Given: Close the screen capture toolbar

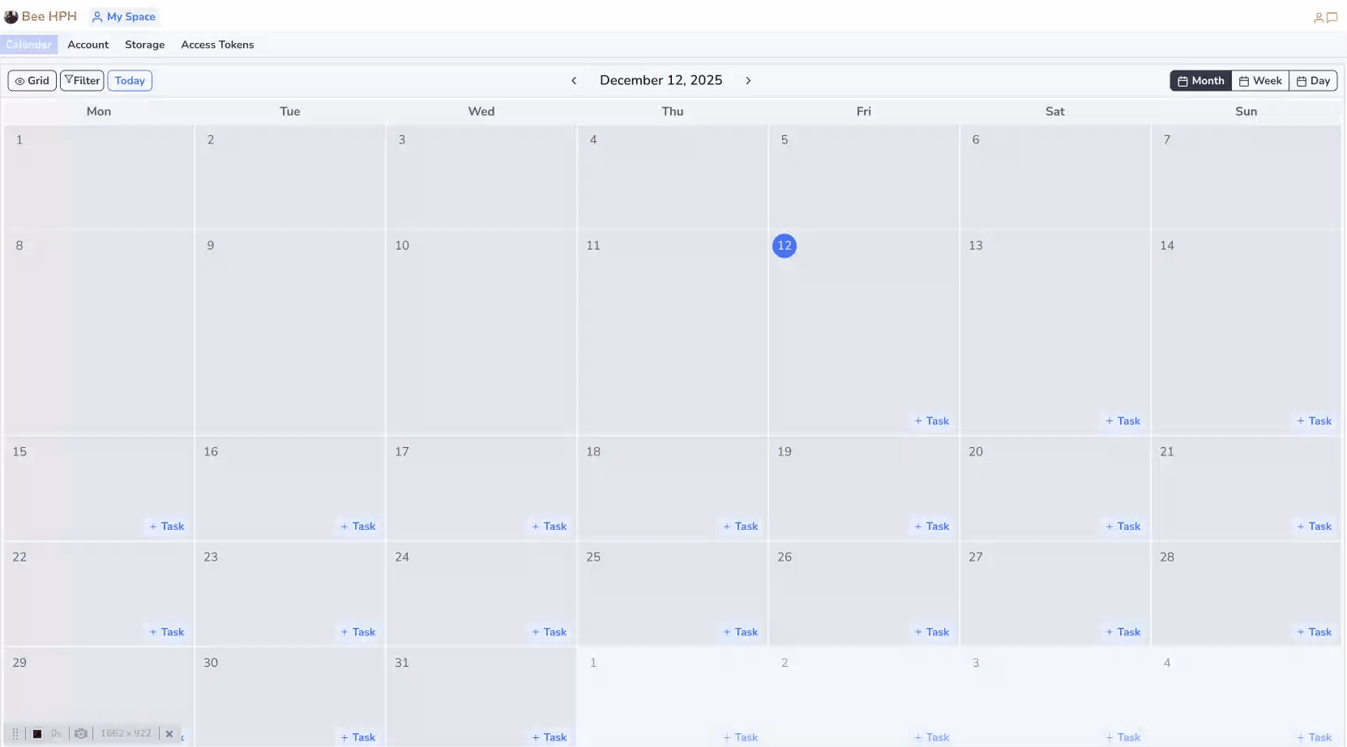Looking at the screenshot, I should click(x=169, y=733).
